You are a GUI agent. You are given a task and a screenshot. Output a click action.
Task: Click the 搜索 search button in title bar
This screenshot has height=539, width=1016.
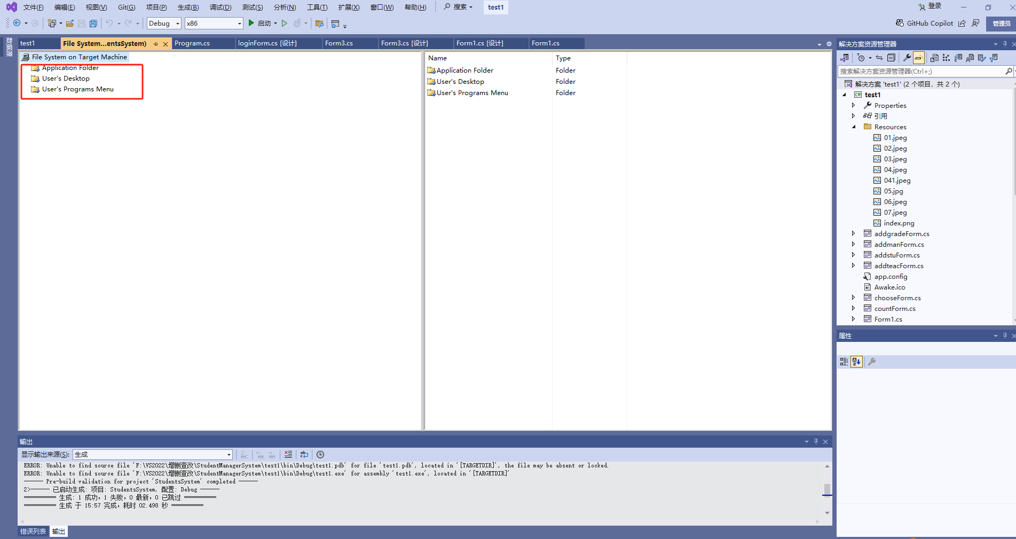click(458, 7)
